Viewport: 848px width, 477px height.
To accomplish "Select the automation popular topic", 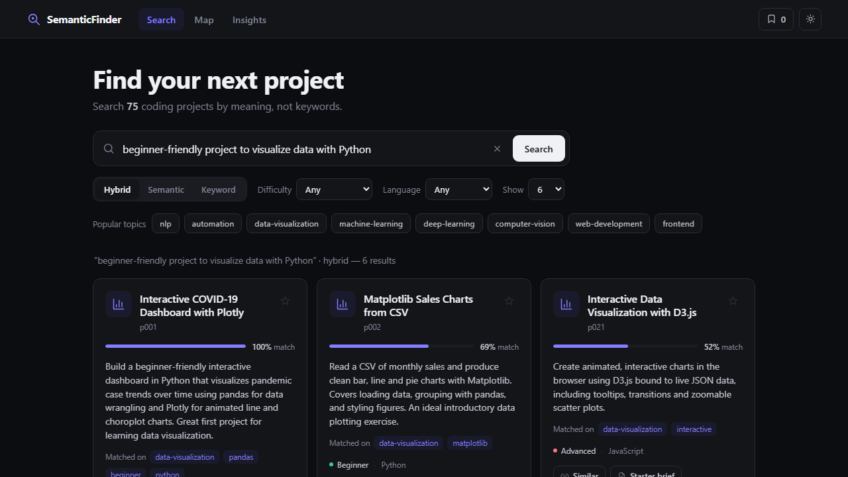I will click(x=213, y=223).
